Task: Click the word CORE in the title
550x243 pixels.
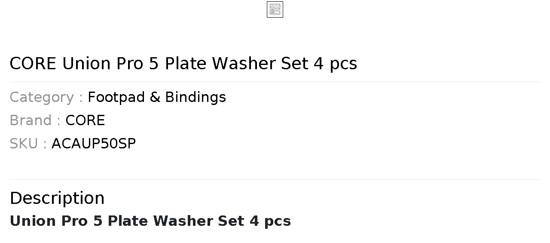Action: click(33, 64)
